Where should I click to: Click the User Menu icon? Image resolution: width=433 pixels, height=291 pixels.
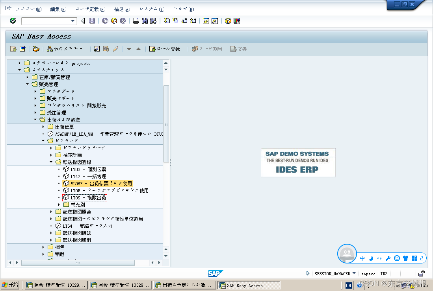pos(13,49)
